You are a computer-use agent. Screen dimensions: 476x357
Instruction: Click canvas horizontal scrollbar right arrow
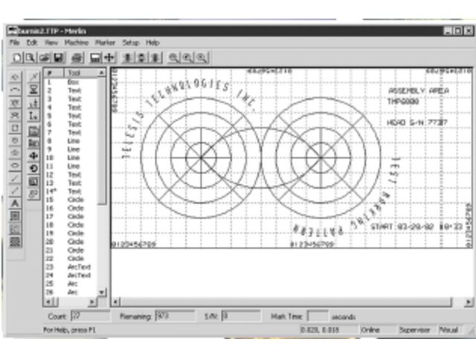469,302
